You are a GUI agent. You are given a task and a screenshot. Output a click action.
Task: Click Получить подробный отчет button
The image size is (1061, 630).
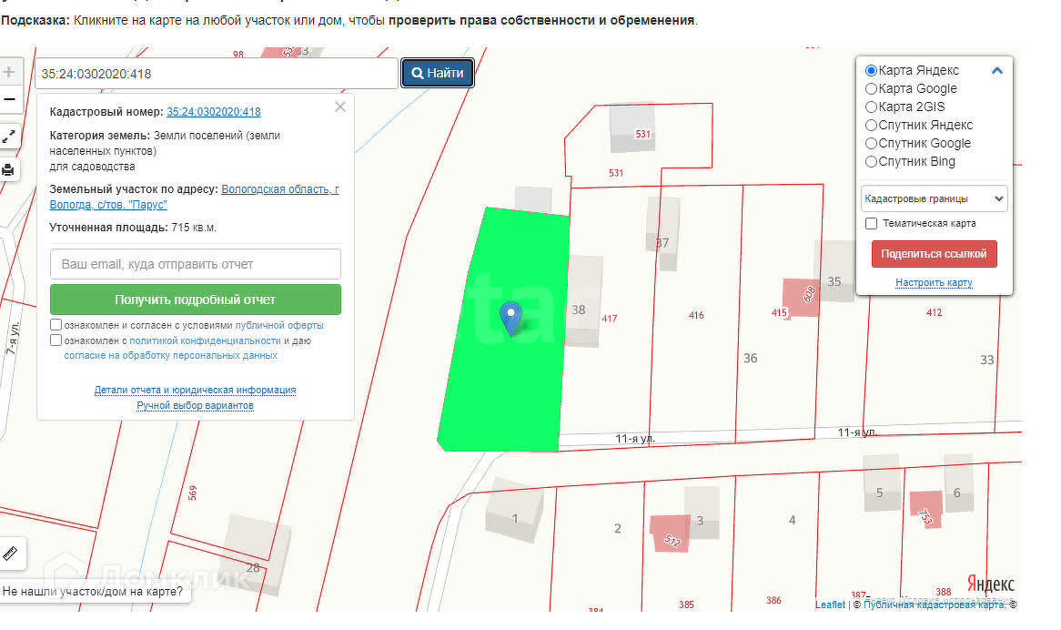point(196,300)
